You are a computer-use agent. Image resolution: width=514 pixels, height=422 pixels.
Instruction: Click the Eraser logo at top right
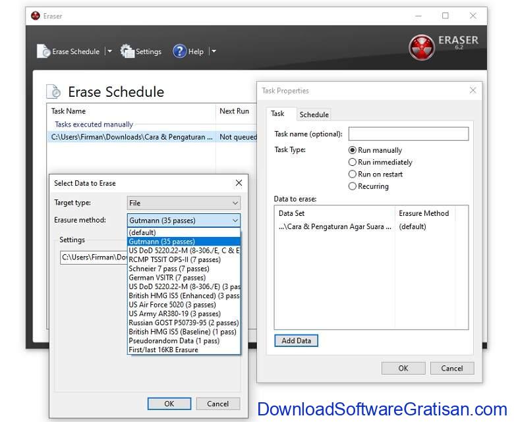click(x=422, y=47)
